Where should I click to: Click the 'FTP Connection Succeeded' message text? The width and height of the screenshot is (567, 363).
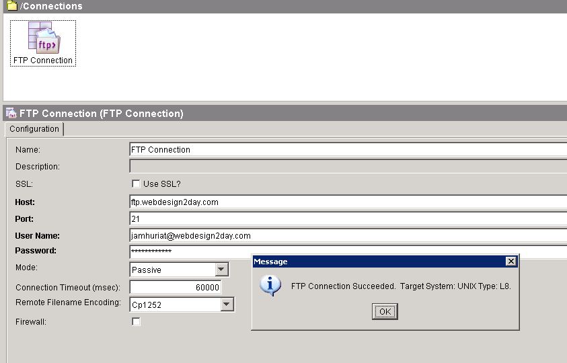tap(401, 286)
